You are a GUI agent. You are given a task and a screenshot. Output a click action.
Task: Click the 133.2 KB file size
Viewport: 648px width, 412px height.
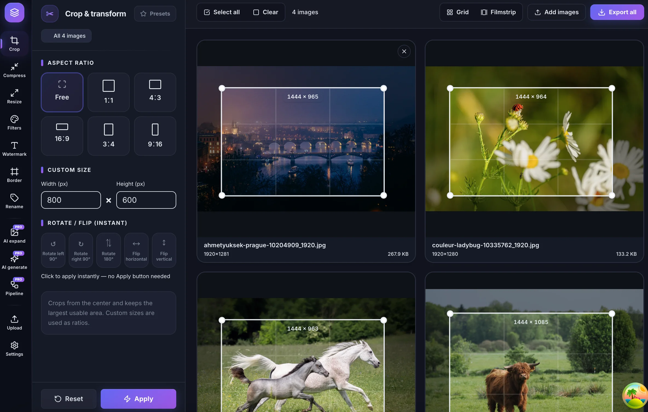tap(626, 254)
